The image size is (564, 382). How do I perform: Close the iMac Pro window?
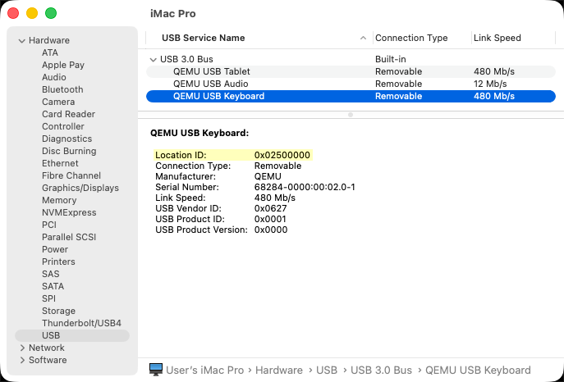(x=13, y=13)
